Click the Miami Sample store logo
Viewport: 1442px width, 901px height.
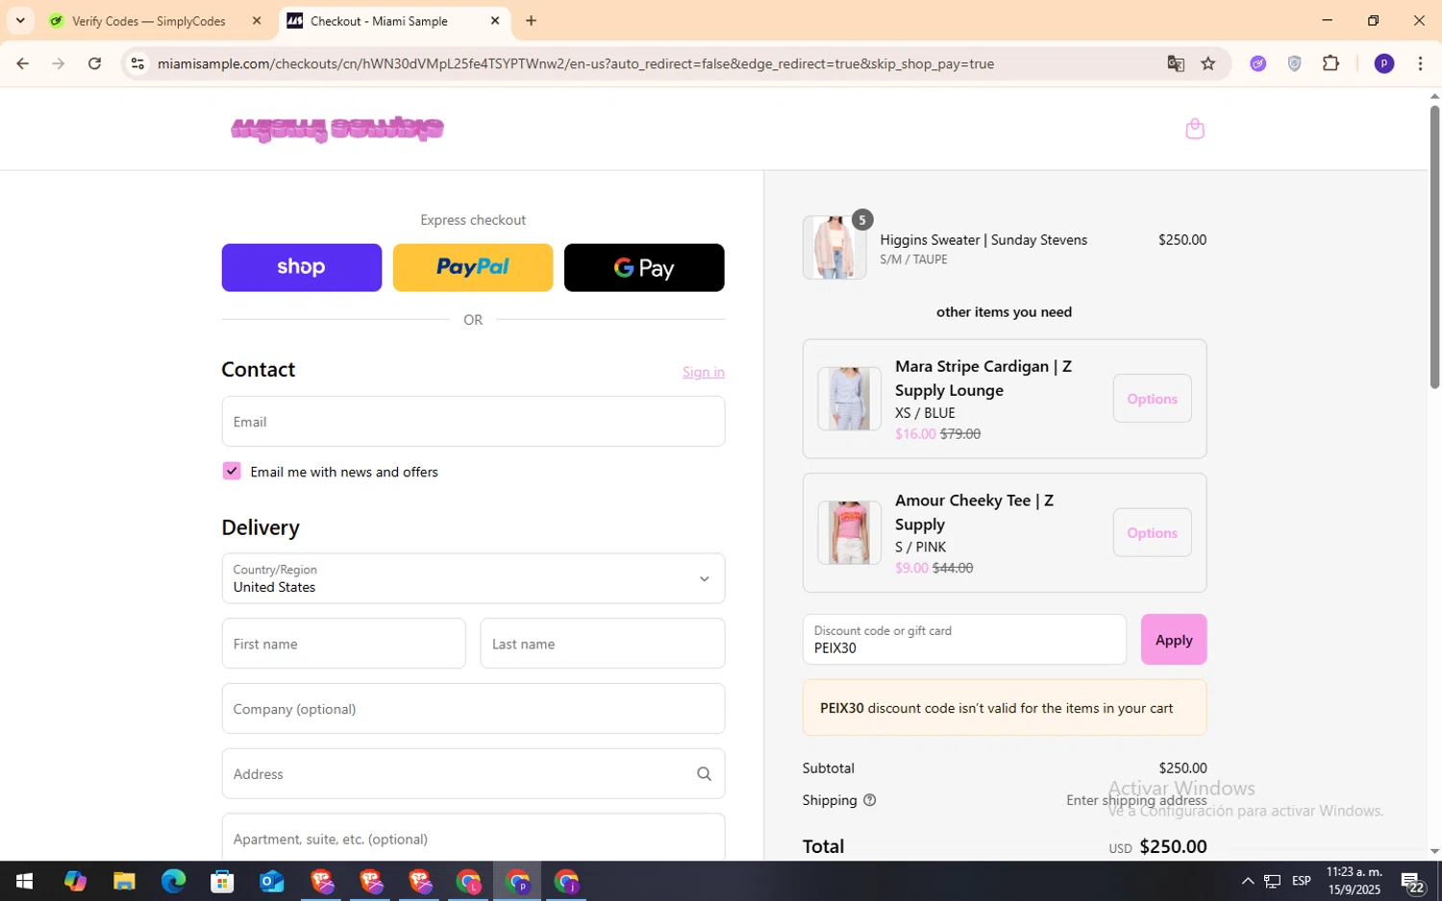337,129
